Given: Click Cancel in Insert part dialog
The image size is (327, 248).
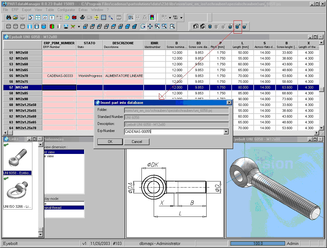Looking at the screenshot, I should tap(137, 142).
